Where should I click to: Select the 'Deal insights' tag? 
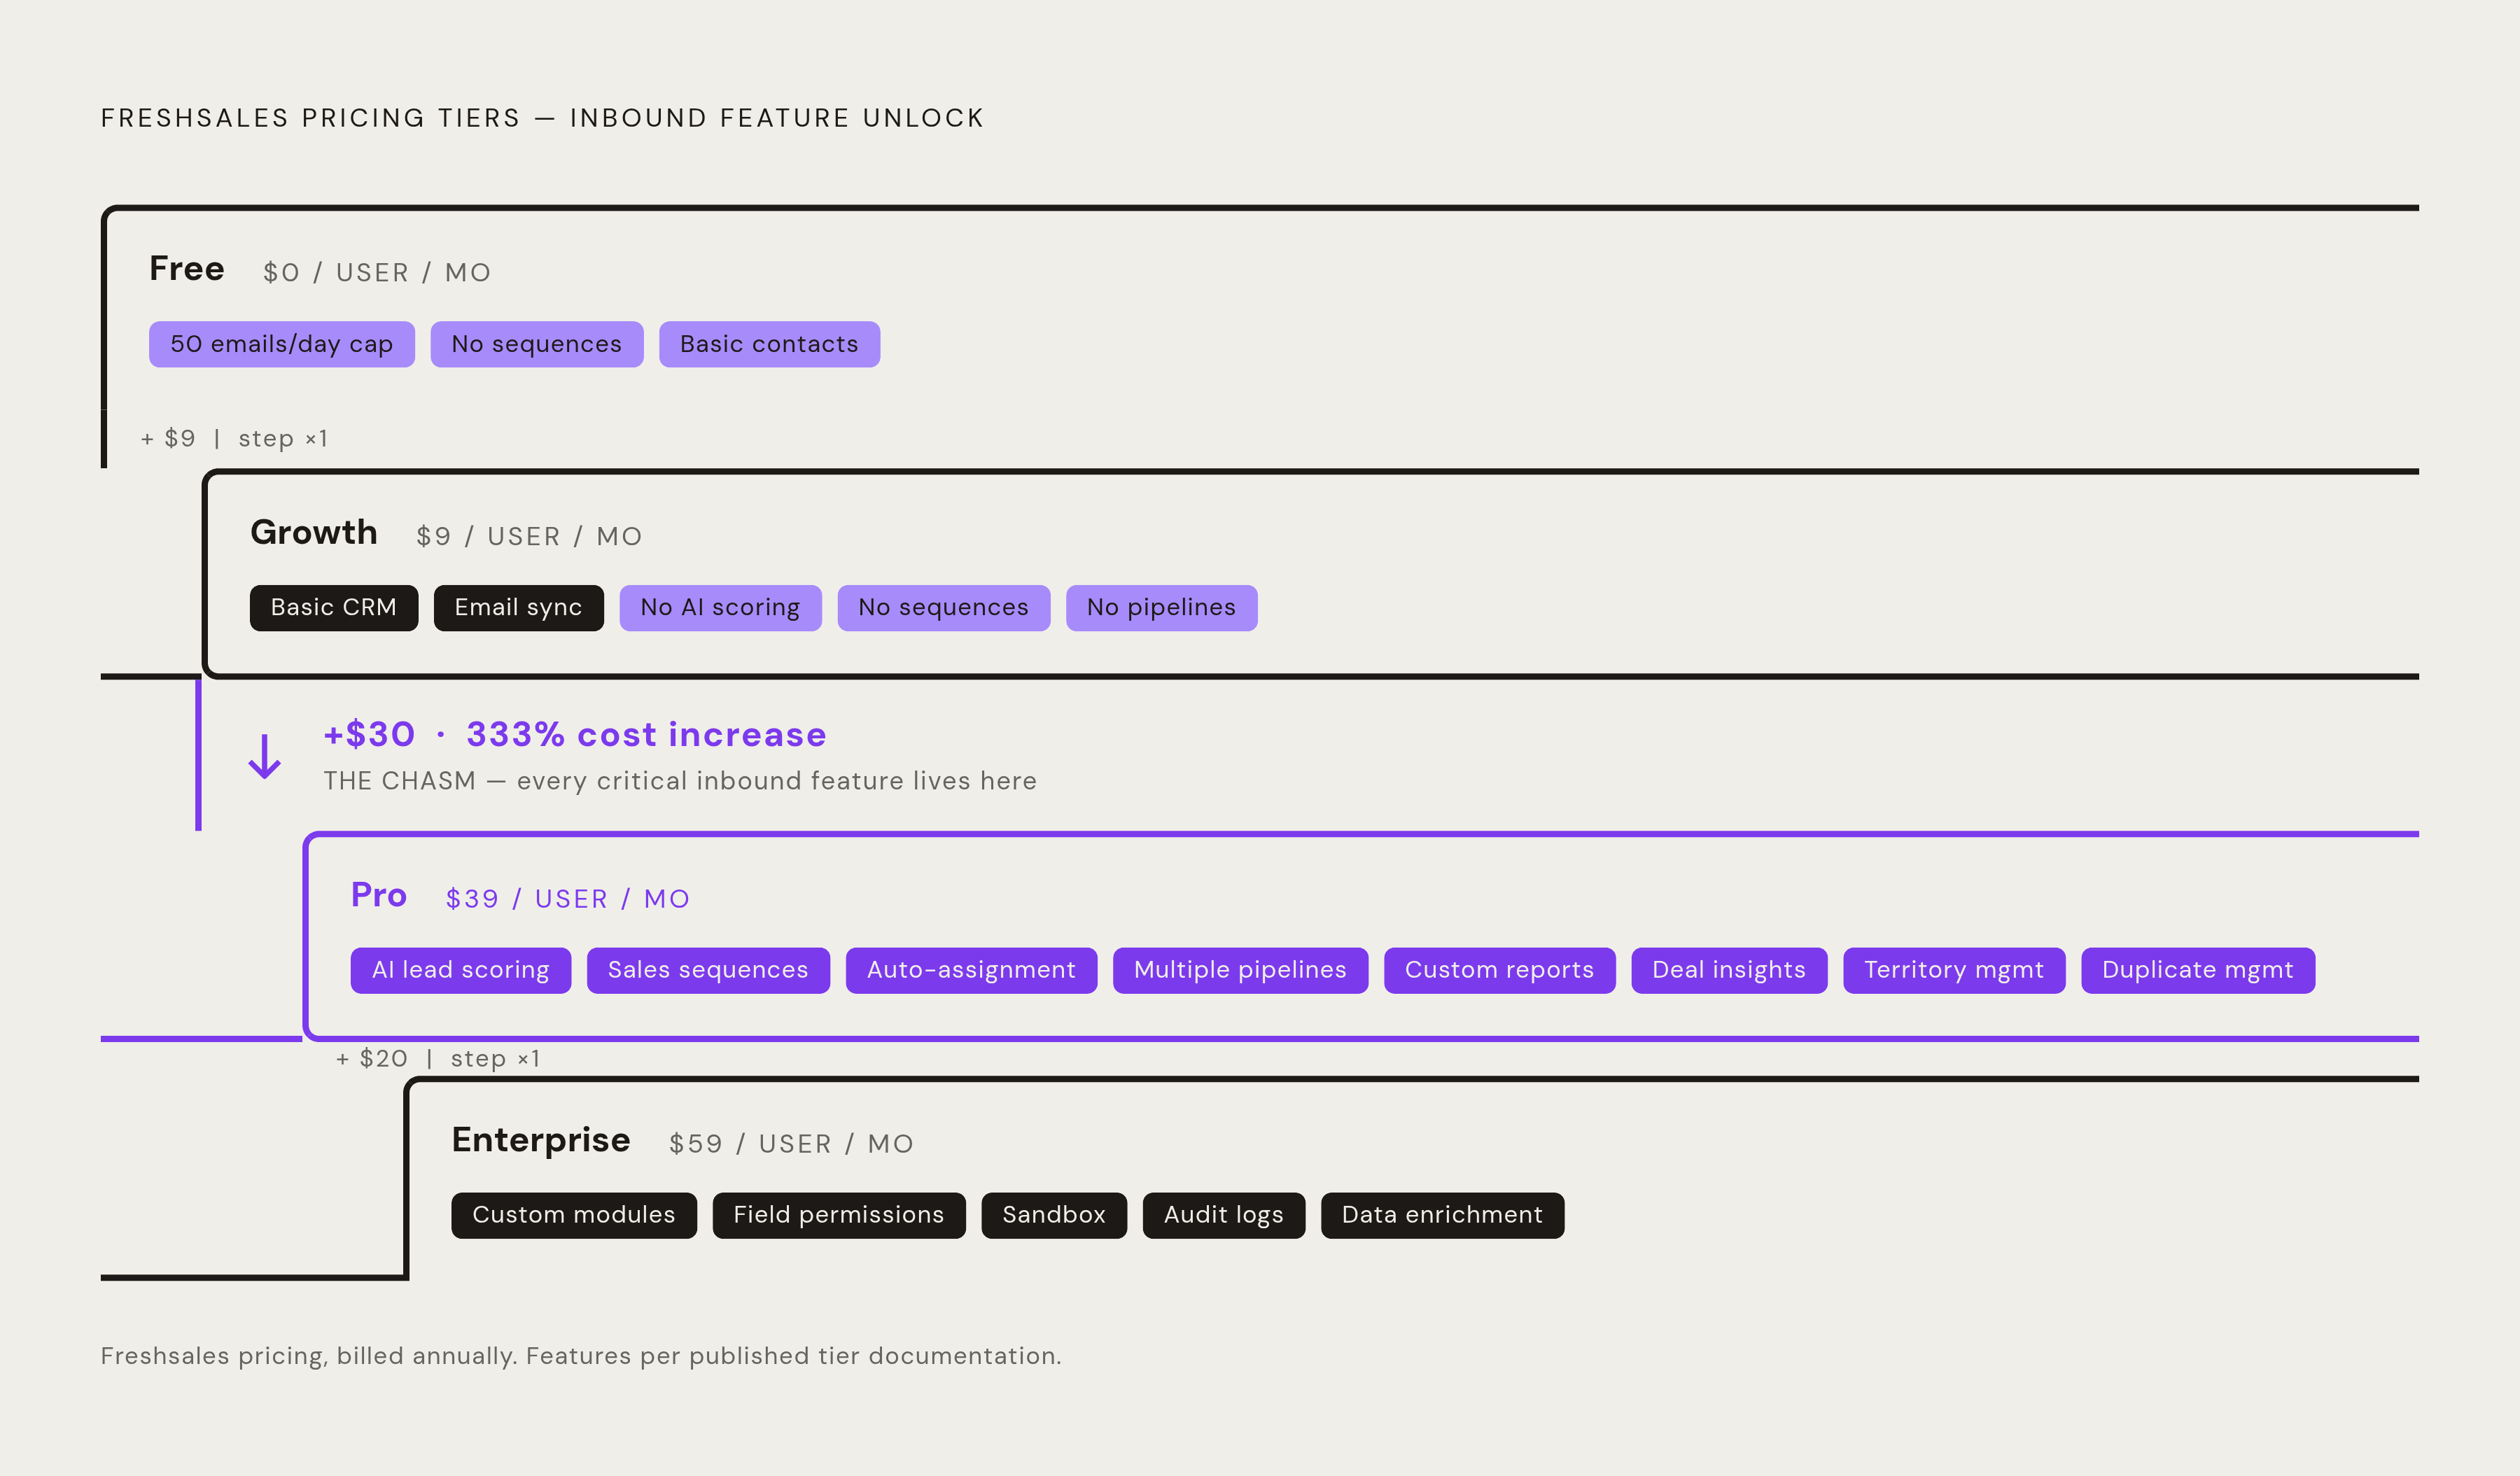[x=1729, y=970]
